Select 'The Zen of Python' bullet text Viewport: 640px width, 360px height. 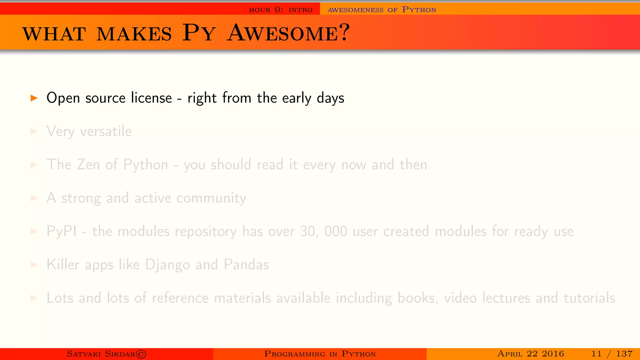(237, 165)
